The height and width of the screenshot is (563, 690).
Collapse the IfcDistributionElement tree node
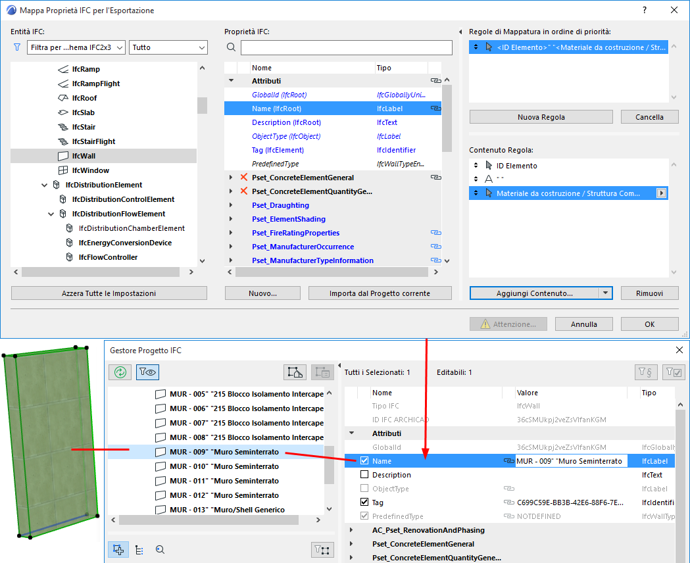pyautogui.click(x=45, y=185)
